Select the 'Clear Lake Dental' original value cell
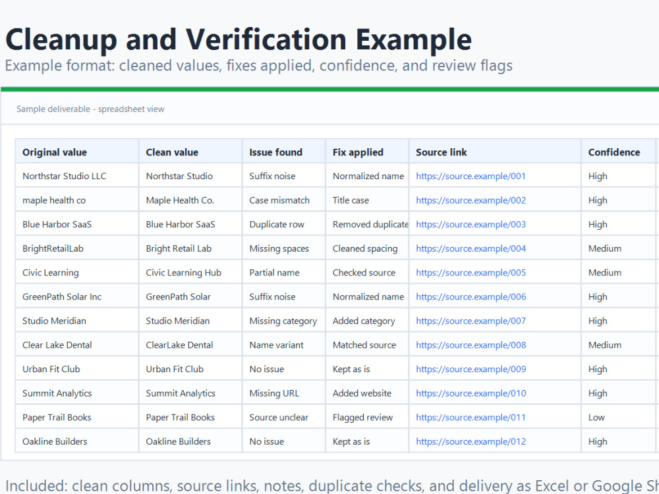Screen dimensions: 659x494 77,345
